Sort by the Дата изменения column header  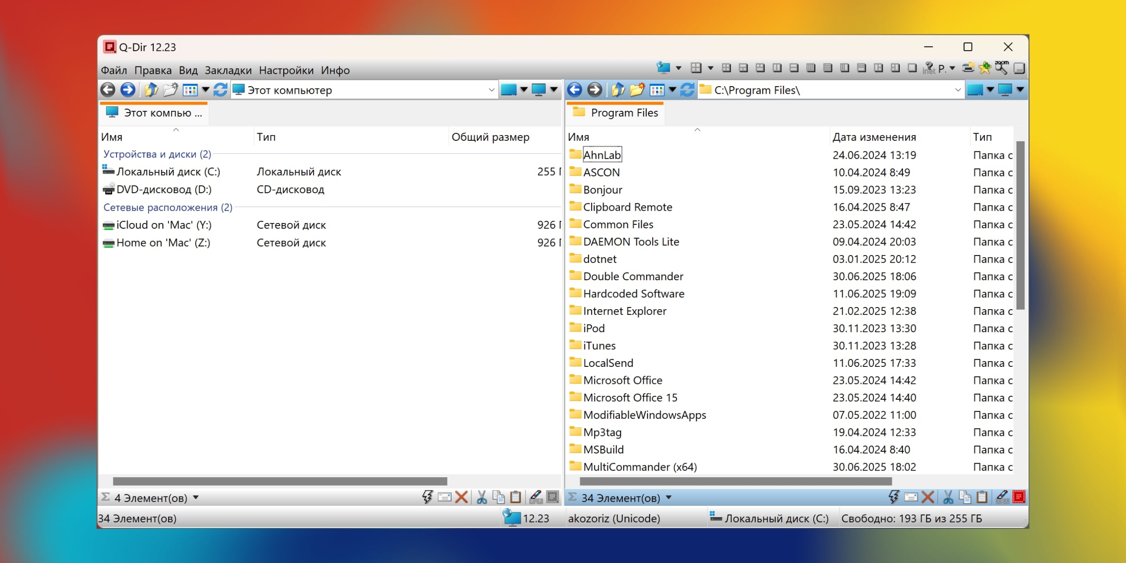click(874, 137)
